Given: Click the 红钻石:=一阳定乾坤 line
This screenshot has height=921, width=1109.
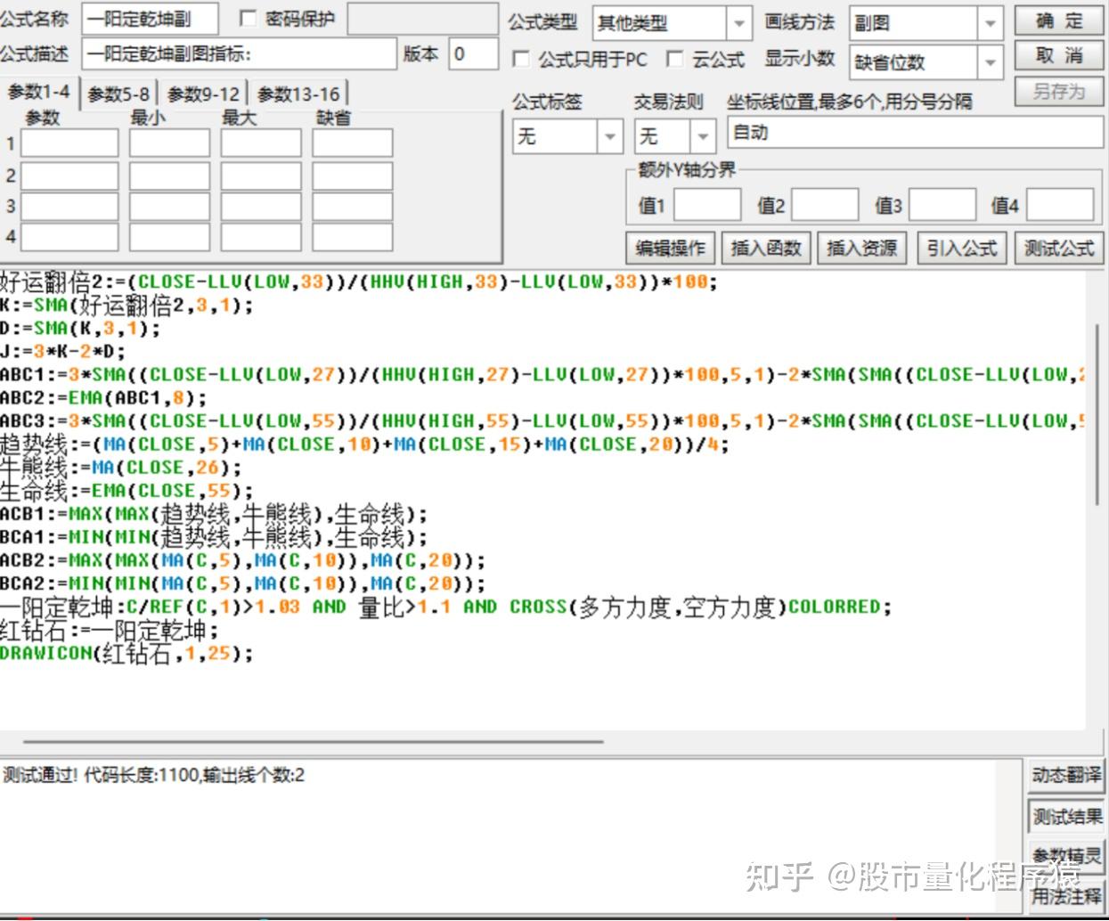Looking at the screenshot, I should point(110,631).
